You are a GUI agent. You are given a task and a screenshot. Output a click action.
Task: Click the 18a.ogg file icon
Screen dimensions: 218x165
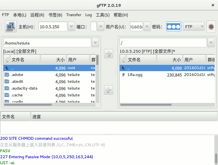[123, 75]
